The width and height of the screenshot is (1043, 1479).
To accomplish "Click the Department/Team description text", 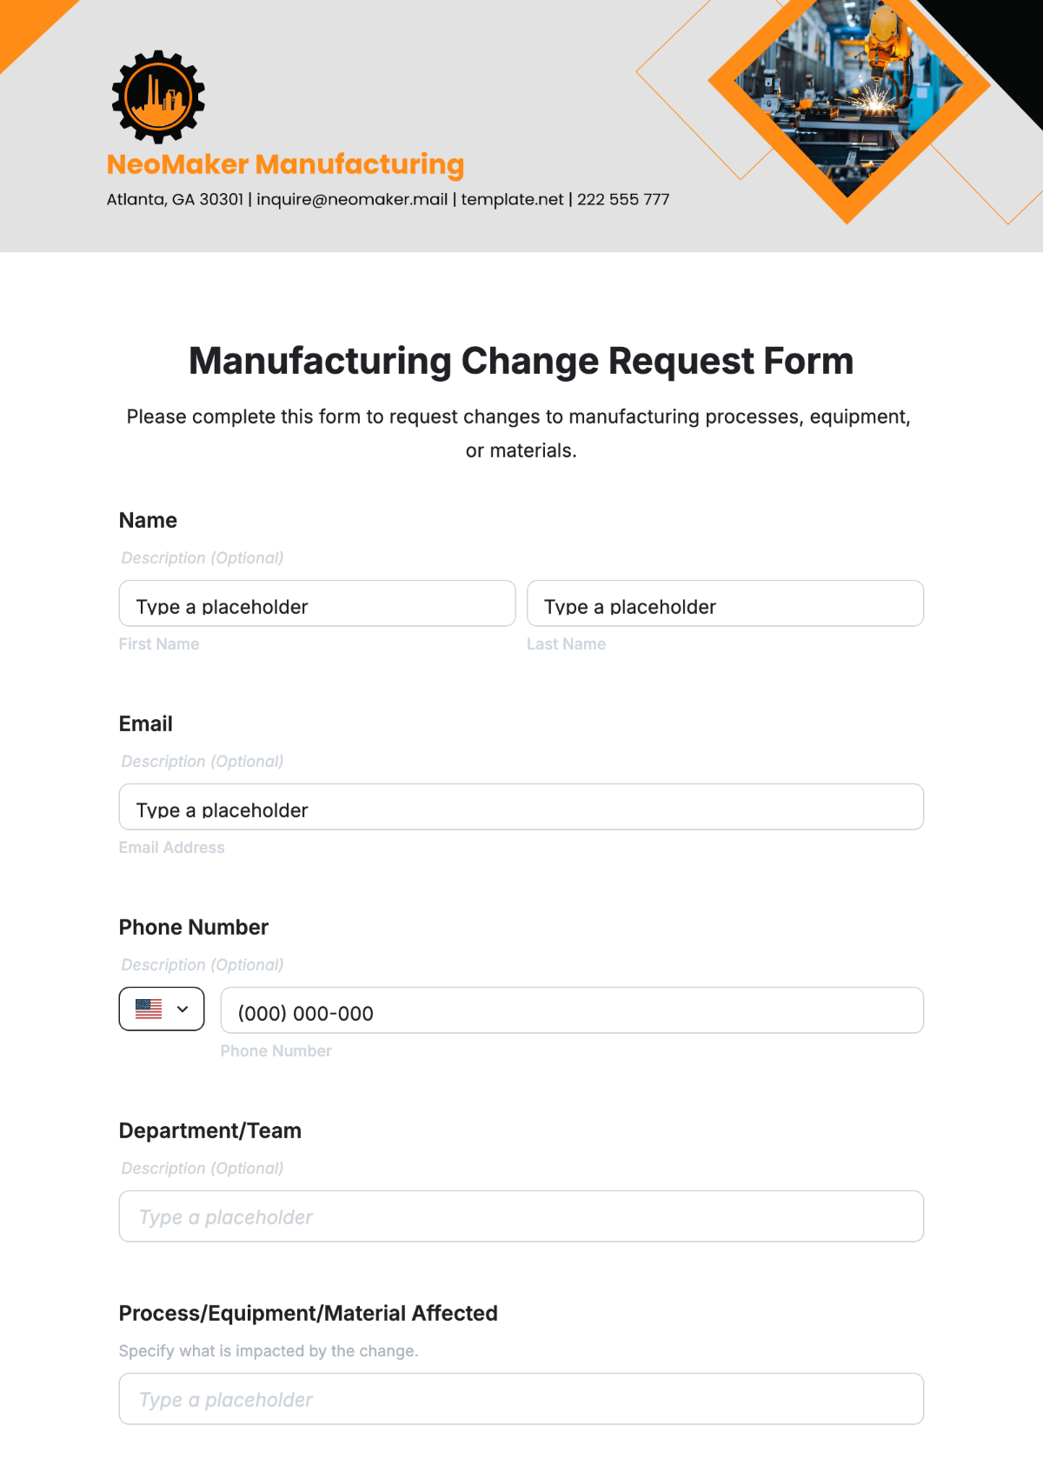I will point(203,1169).
